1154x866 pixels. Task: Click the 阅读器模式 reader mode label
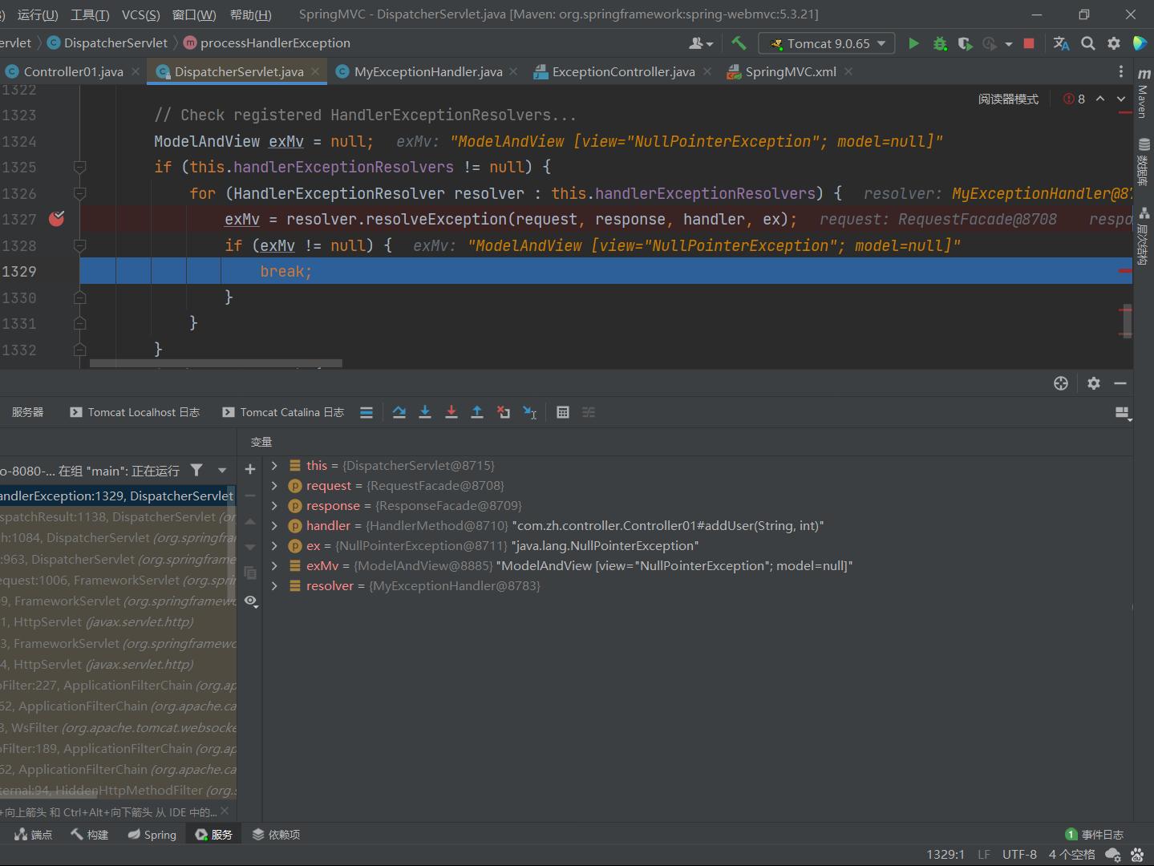(1008, 99)
